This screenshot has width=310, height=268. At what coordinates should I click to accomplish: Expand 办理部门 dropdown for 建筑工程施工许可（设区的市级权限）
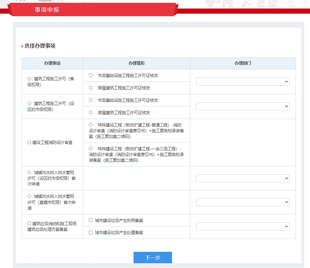[x=243, y=106]
